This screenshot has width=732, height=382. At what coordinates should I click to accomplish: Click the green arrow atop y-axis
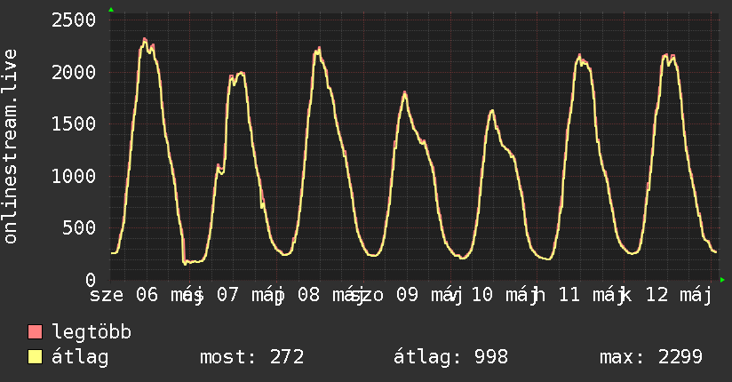tap(111, 10)
